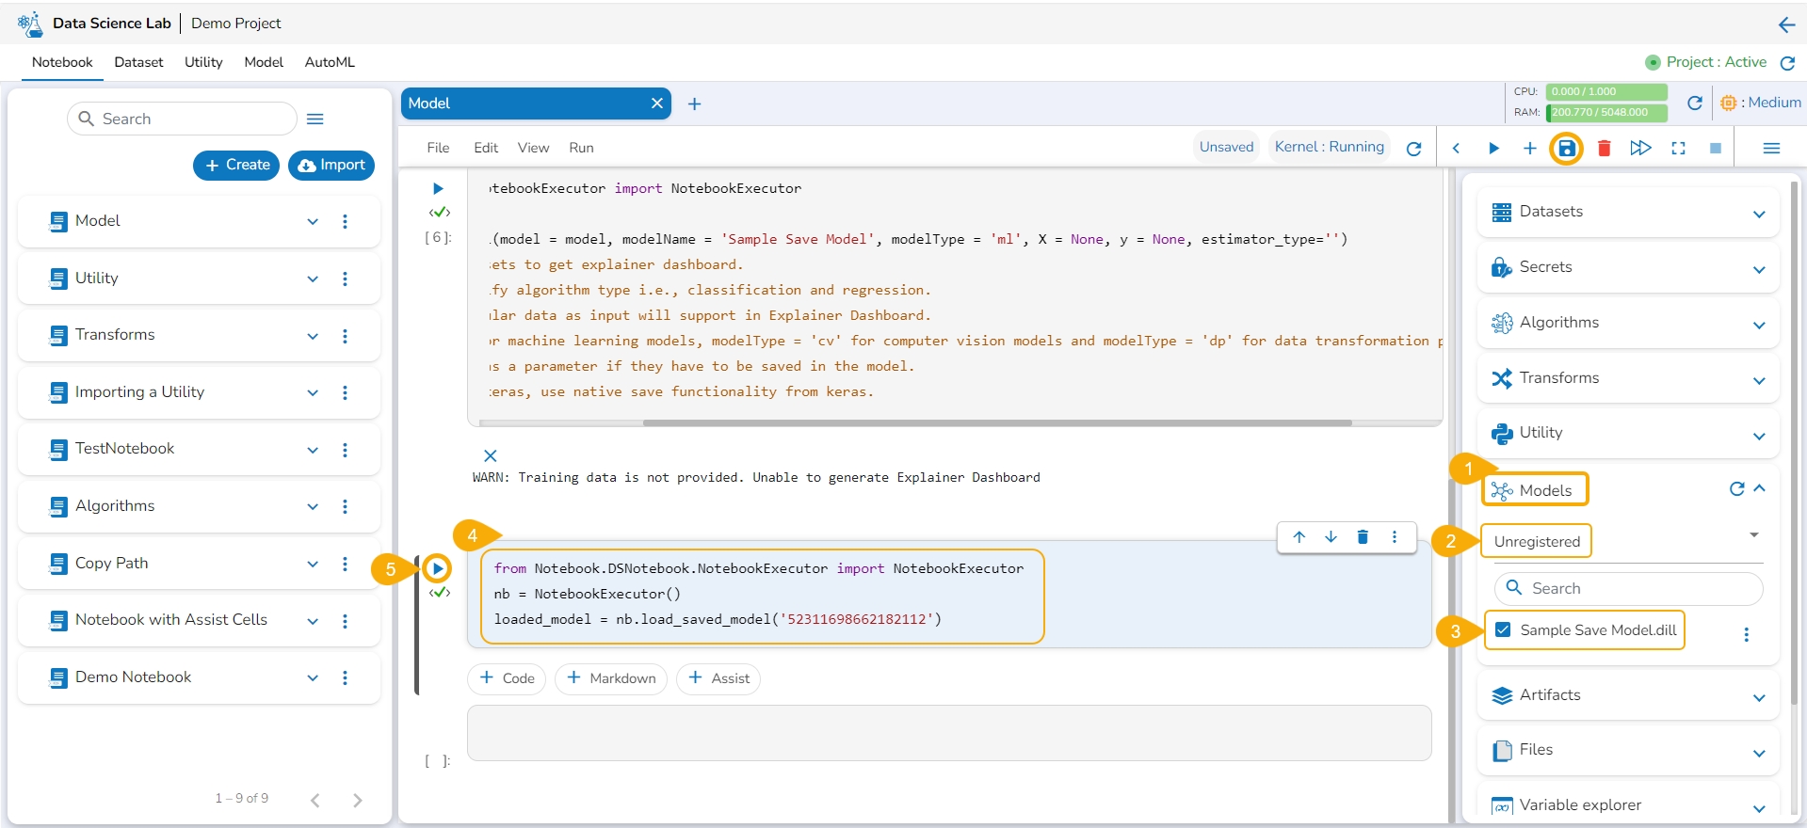The image size is (1807, 828).
Task: Click the fullscreen toggle icon
Action: pos(1678,149)
